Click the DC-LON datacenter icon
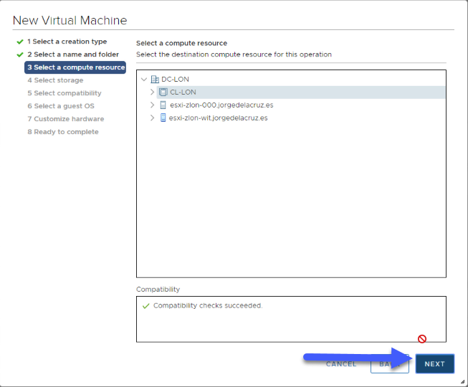Image resolution: width=468 pixels, height=387 pixels. click(155, 80)
